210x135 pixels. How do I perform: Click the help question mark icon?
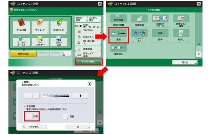pyautogui.click(x=89, y=84)
